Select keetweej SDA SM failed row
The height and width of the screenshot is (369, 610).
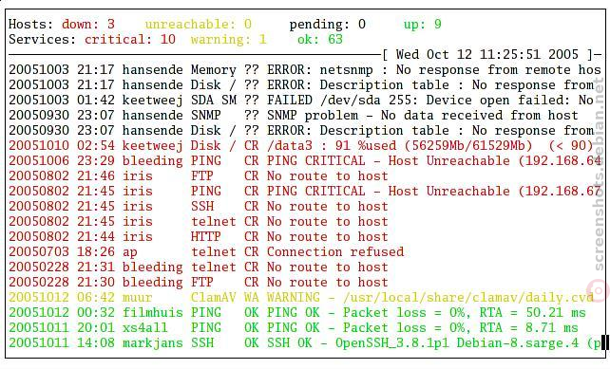305,101
